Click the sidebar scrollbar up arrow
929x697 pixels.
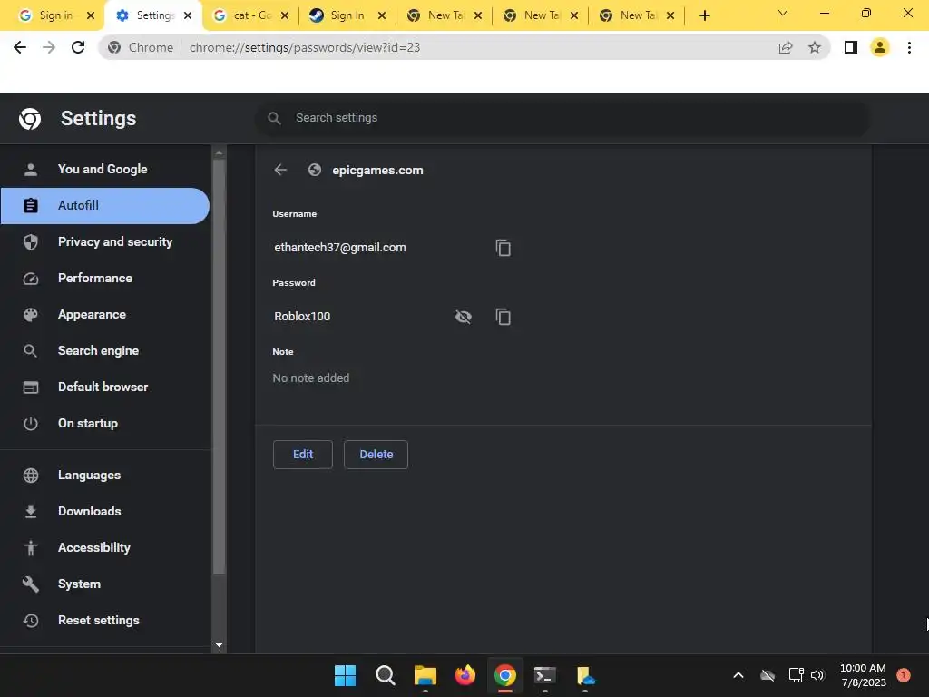(220, 152)
